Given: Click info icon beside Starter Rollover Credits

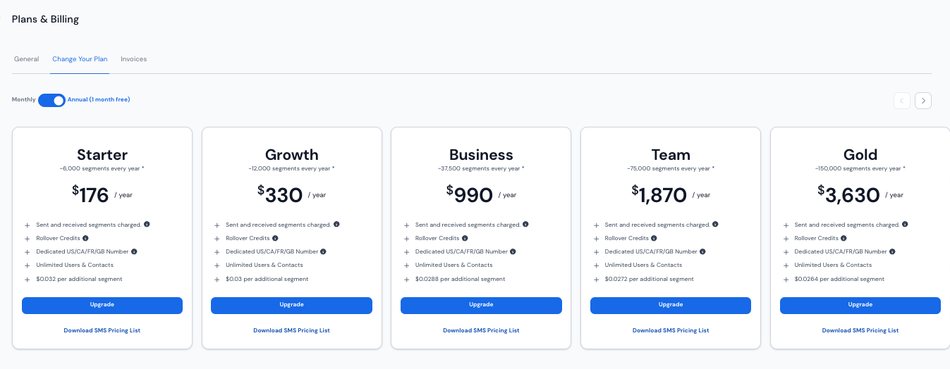Looking at the screenshot, I should point(85,238).
